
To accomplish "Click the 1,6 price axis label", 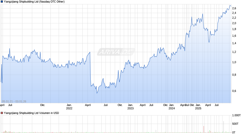I will (234, 36).
